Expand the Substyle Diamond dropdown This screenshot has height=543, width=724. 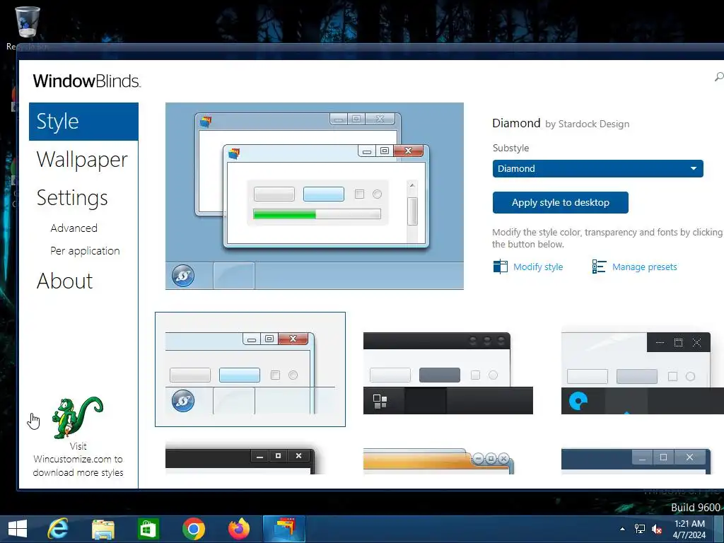point(597,168)
